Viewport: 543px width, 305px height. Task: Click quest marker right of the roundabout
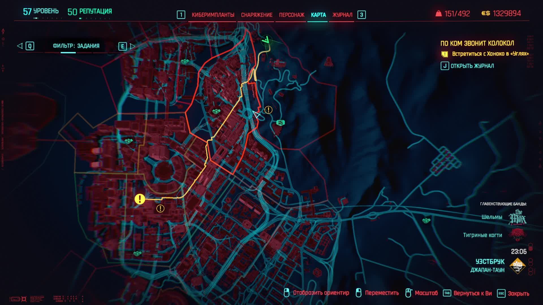click(268, 110)
